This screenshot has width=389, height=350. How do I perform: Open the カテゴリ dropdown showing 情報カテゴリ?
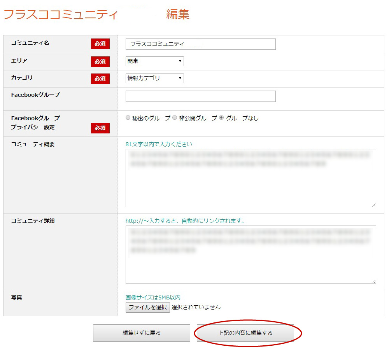[x=154, y=78]
